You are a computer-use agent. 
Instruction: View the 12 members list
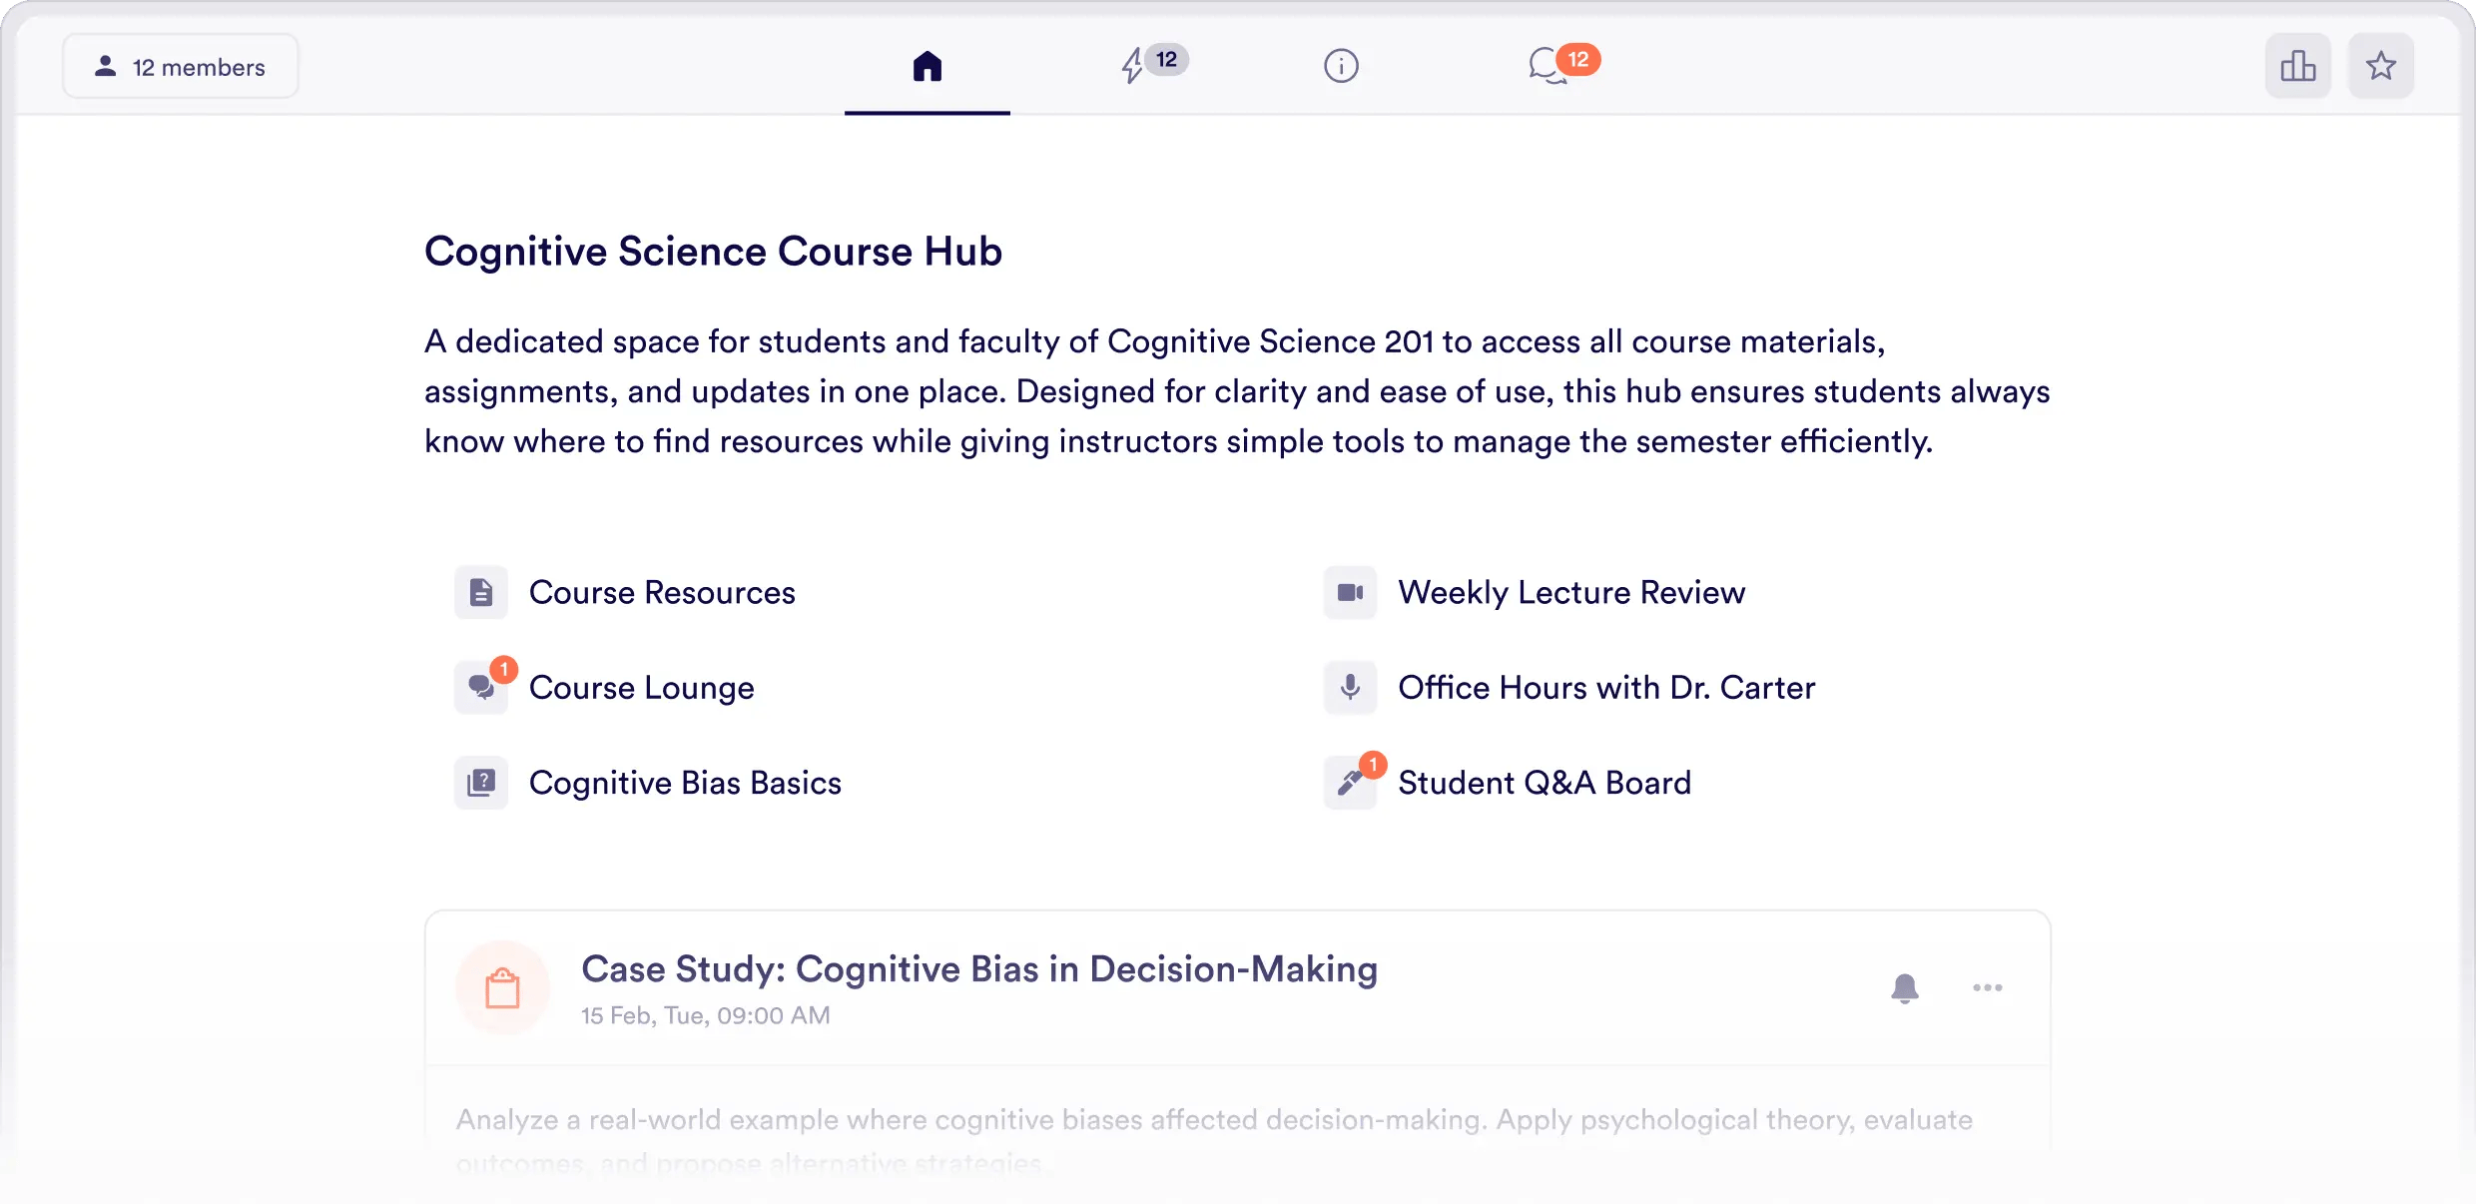pos(180,66)
